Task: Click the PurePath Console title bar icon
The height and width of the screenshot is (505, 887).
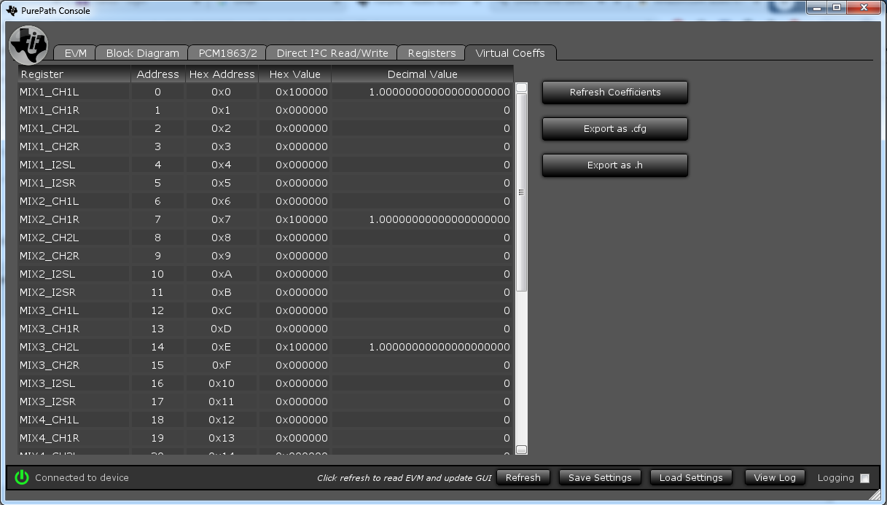Action: (12, 10)
